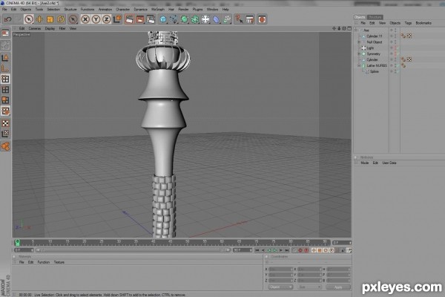Screen dimensions: 445x297
Task: Click the green timeline playhead at frame 0
Action: pyautogui.click(x=17, y=243)
